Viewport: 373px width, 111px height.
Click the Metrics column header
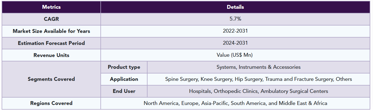click(x=51, y=7)
